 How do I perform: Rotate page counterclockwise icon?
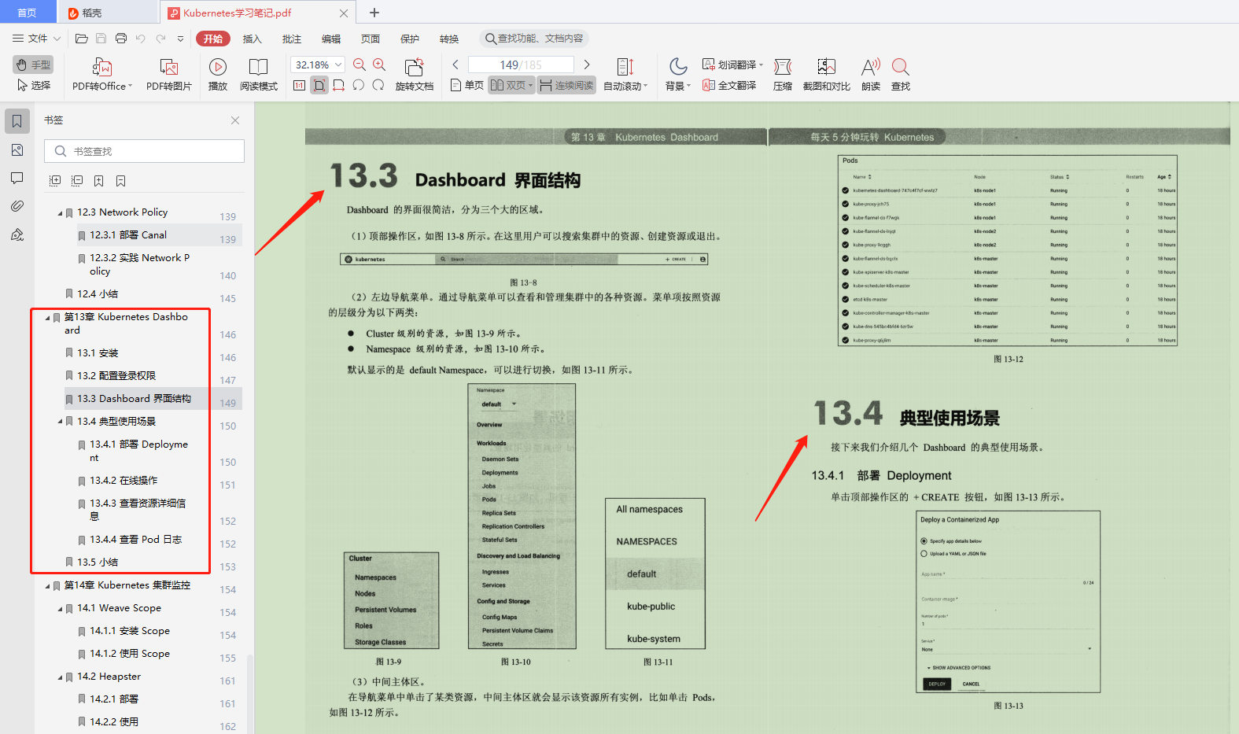tap(359, 85)
